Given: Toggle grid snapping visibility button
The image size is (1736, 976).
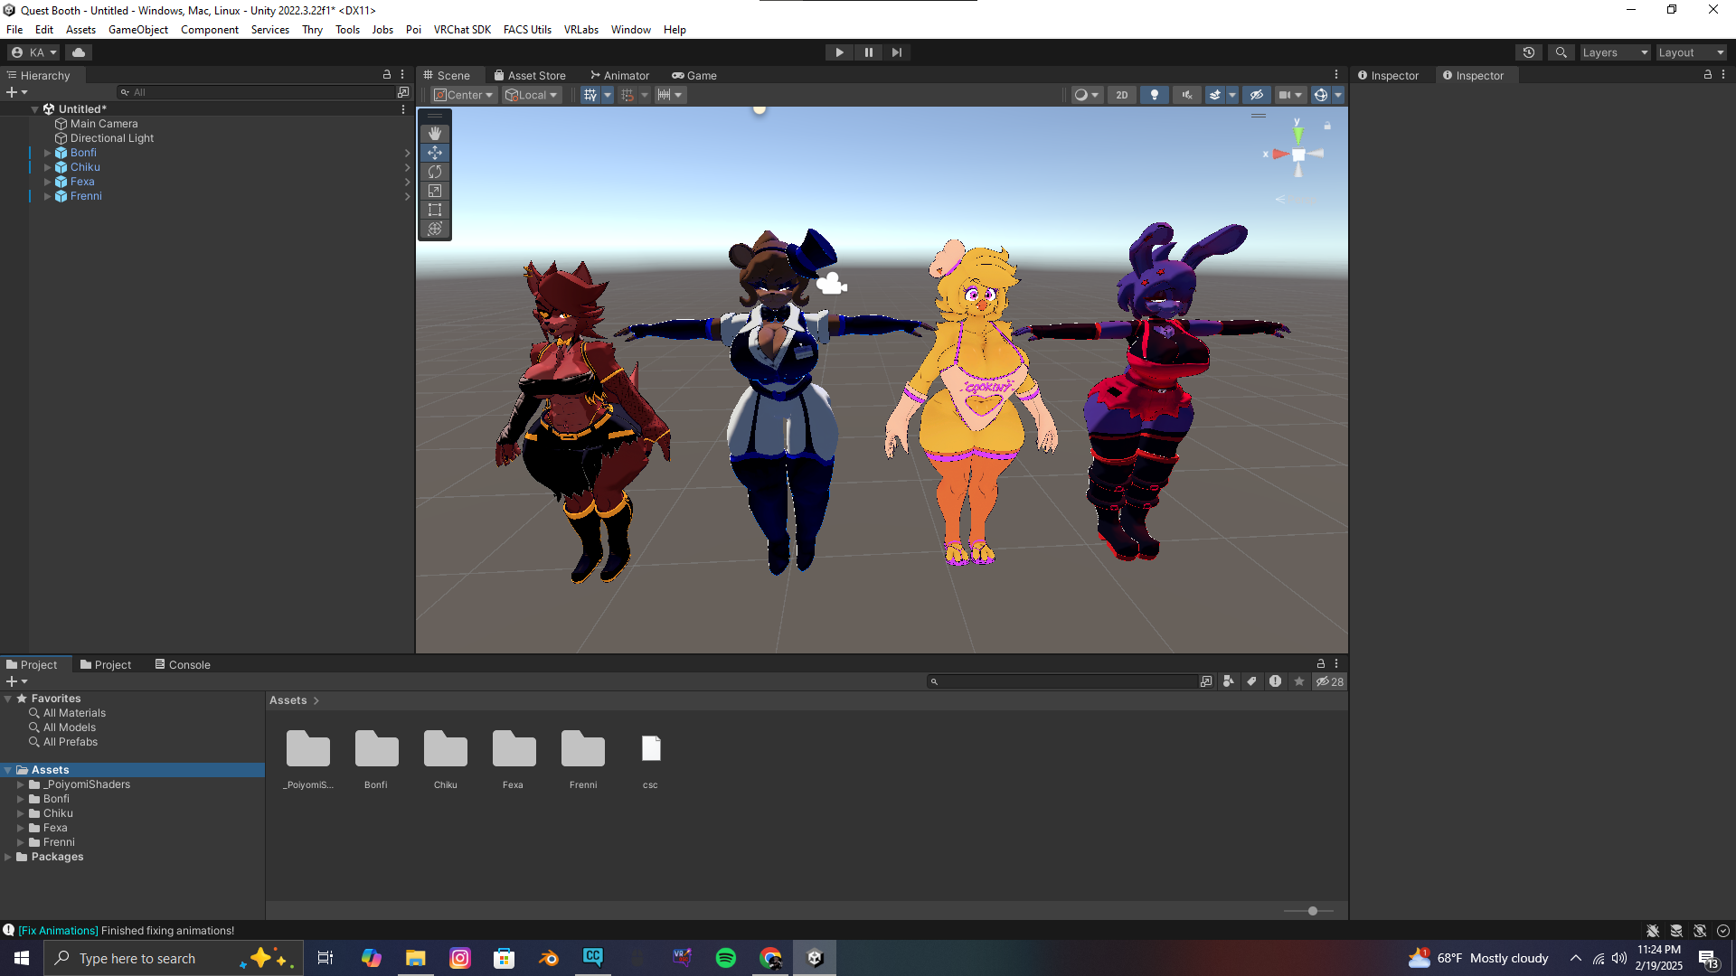Looking at the screenshot, I should pyautogui.click(x=590, y=95).
